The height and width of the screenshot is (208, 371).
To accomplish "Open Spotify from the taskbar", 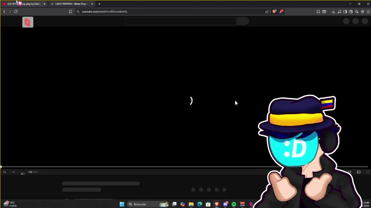I will 234,204.
